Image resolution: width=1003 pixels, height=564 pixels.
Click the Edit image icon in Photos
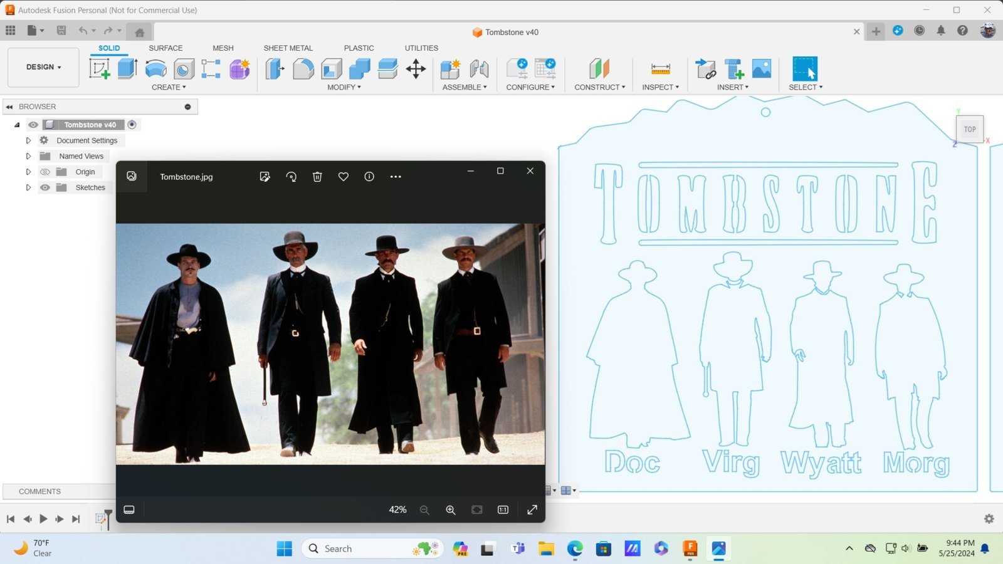[x=265, y=177]
